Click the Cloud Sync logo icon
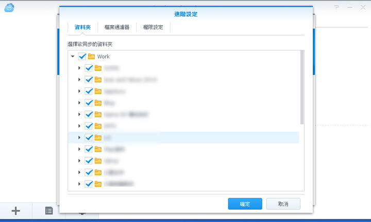 (x=9, y=8)
